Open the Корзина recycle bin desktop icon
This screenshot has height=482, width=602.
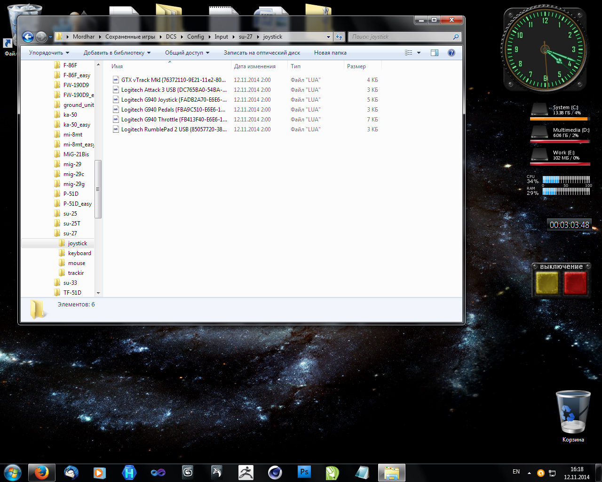(573, 417)
